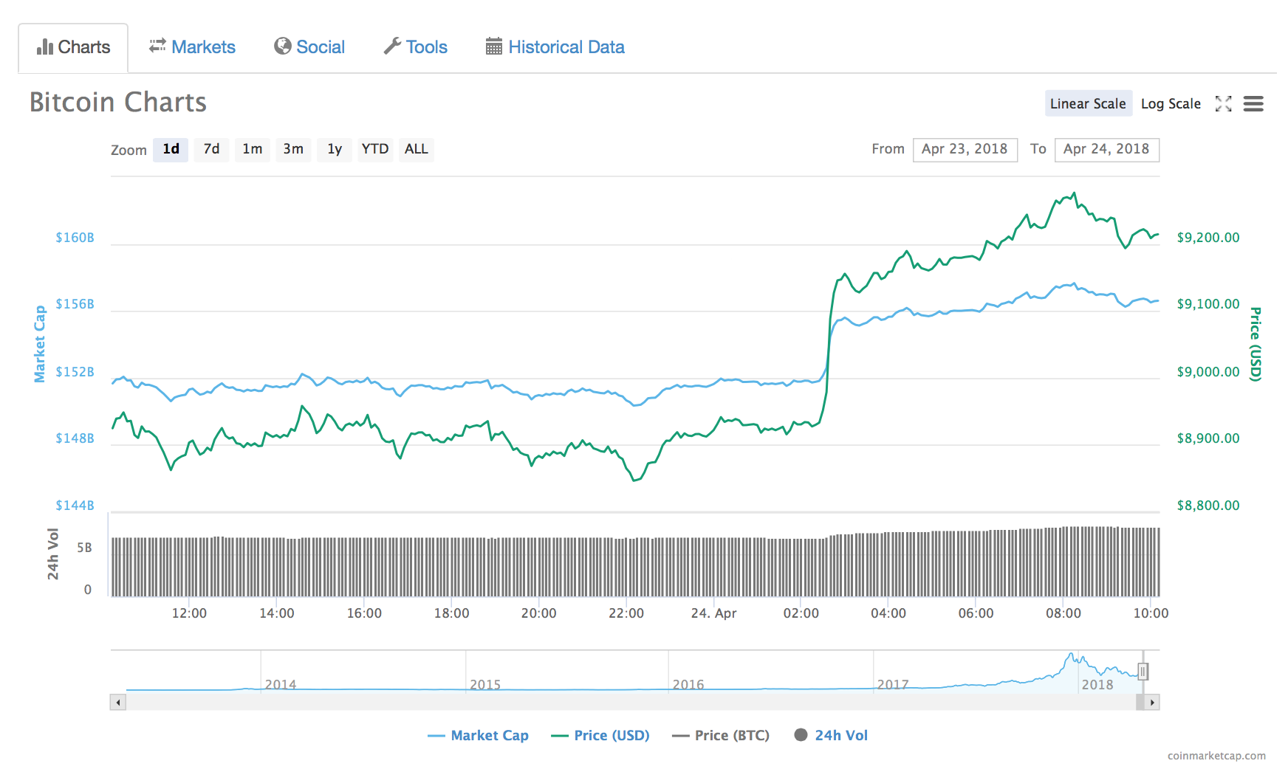Click left arrow on navigator scrollbar

pos(118,703)
